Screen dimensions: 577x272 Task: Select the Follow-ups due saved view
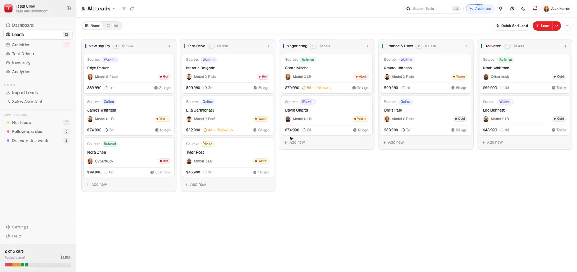pyautogui.click(x=38, y=132)
